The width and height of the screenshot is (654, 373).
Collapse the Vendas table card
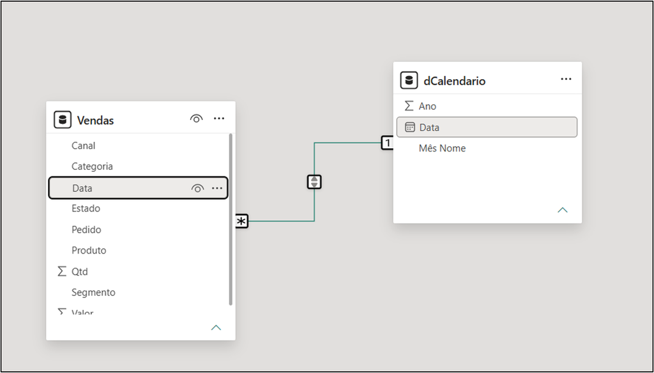[216, 328]
